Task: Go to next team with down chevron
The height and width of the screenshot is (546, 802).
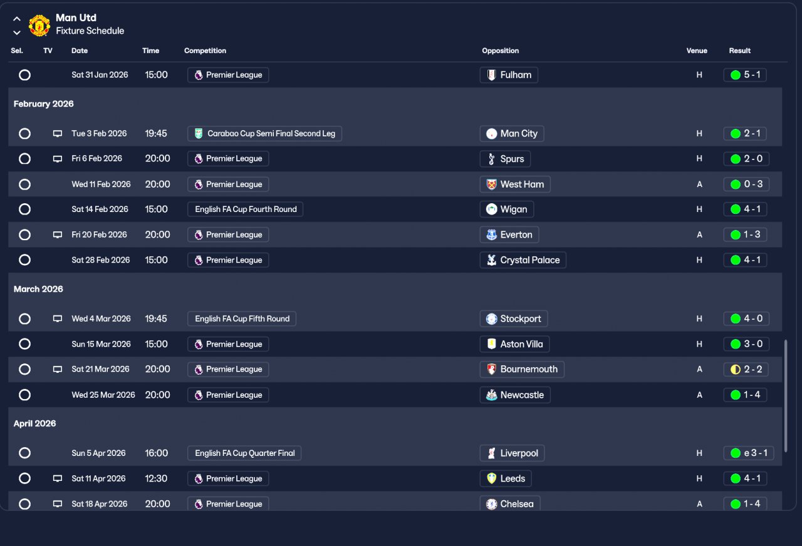Action: 17,33
